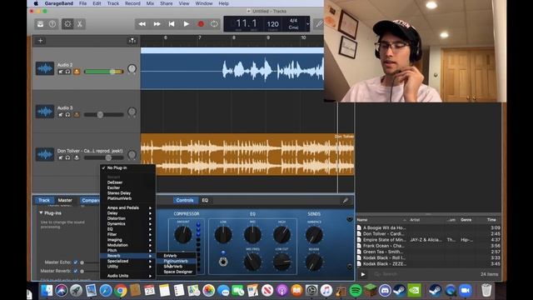Open the Editors scissors button
Viewport: 533px width, 300px height.
click(x=80, y=24)
